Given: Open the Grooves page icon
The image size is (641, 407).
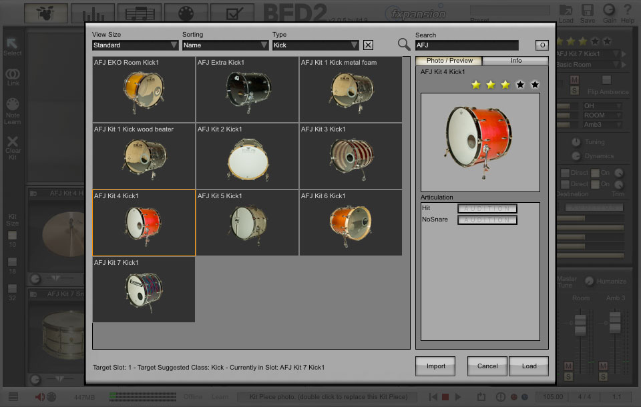Looking at the screenshot, I should (140, 13).
